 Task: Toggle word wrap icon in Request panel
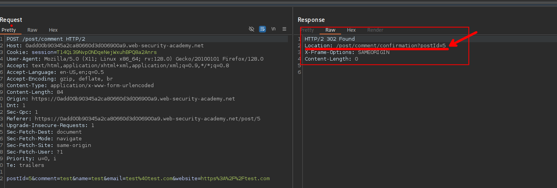[262, 29]
